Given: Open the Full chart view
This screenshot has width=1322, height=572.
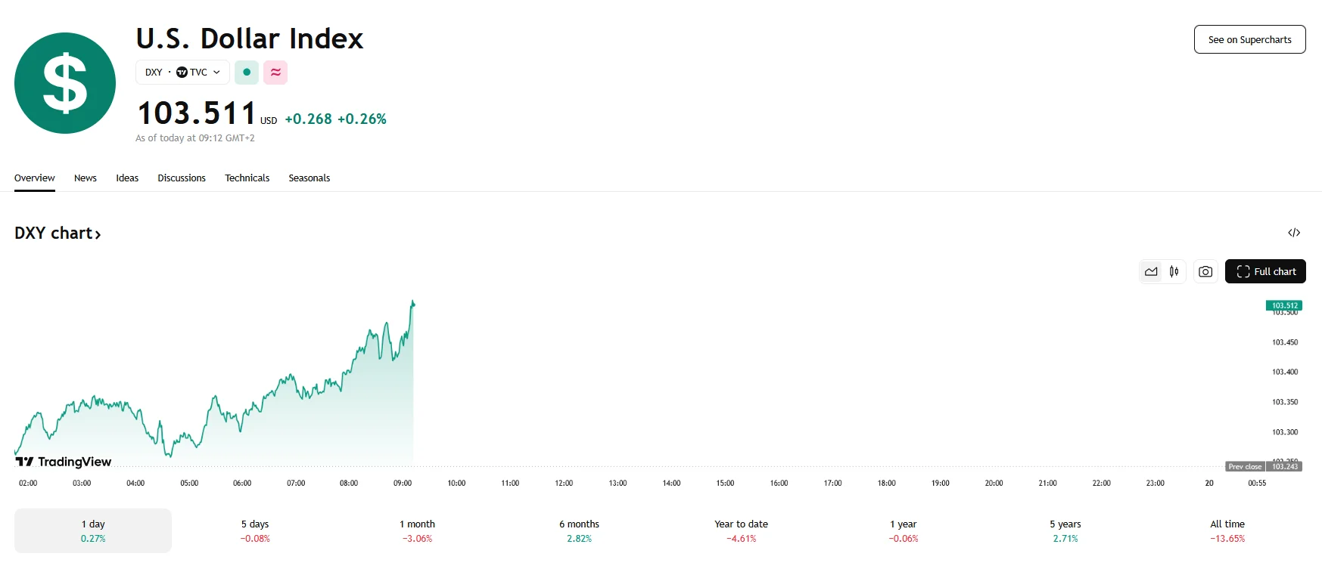Looking at the screenshot, I should click(1265, 271).
